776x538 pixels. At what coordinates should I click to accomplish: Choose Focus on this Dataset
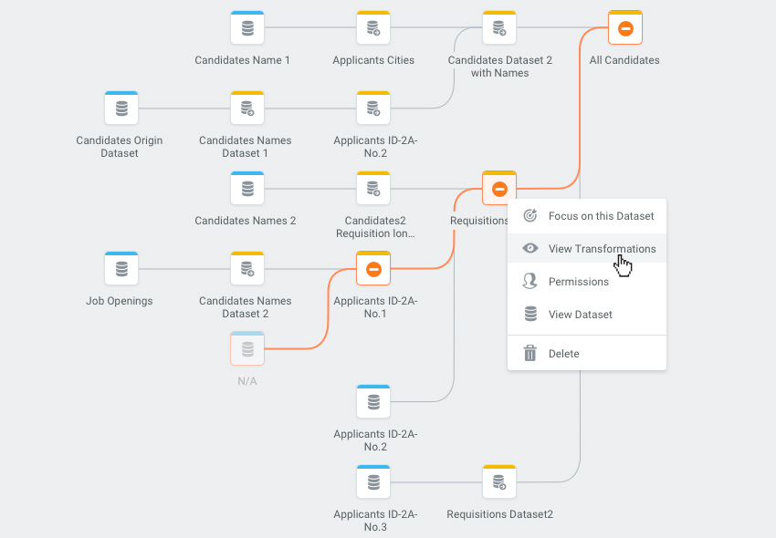click(601, 216)
